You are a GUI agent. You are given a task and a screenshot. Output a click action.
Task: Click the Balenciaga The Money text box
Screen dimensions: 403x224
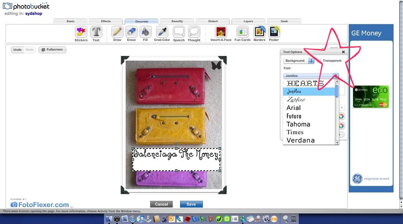click(176, 159)
